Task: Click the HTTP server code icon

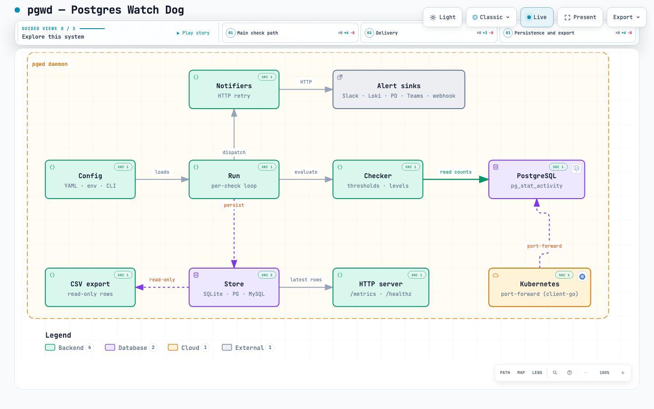Action: (x=340, y=275)
